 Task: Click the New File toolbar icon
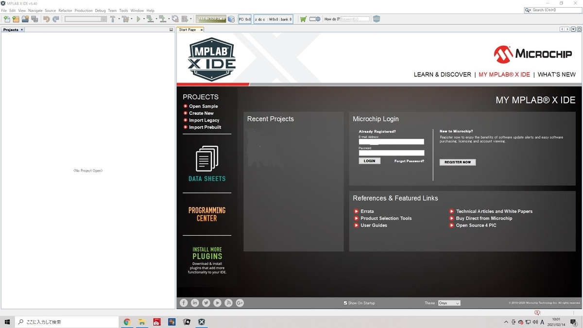[x=7, y=19]
